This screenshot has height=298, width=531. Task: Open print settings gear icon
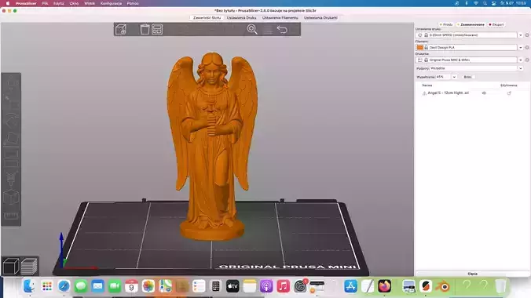tap(527, 35)
